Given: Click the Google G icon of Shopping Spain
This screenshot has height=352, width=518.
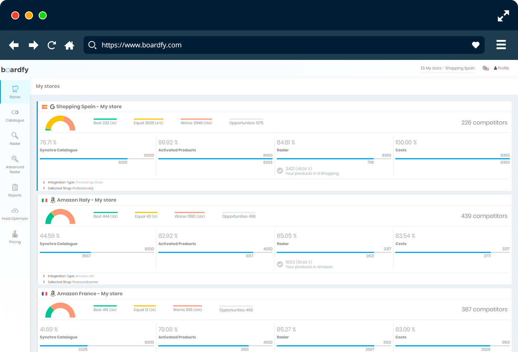Looking at the screenshot, I should 53,107.
